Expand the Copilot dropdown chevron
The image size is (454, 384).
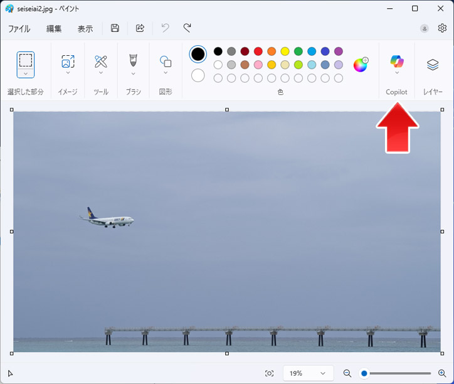397,73
